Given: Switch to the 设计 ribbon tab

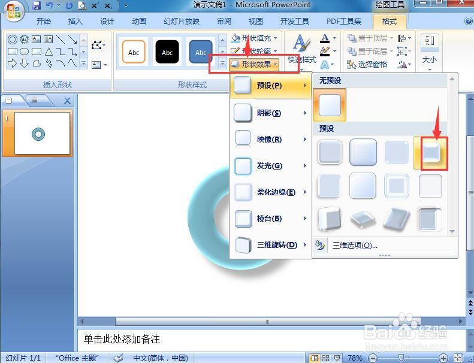Looking at the screenshot, I should point(107,22).
